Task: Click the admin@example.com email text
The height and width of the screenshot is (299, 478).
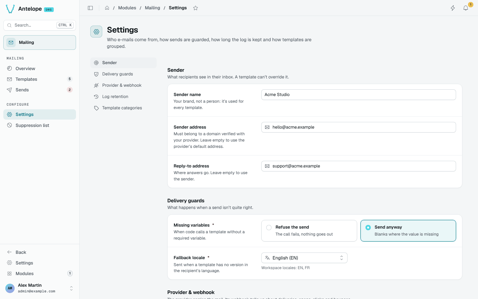Action: (37, 291)
